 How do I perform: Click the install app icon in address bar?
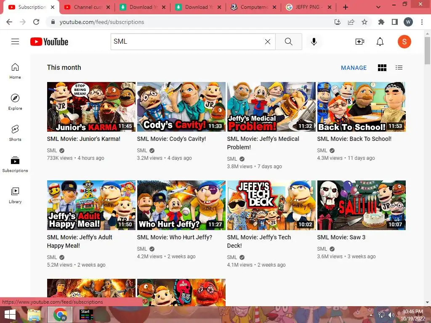(x=337, y=22)
